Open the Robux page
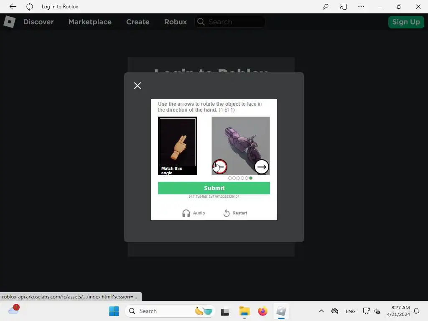This screenshot has height=321, width=428. pyautogui.click(x=176, y=22)
